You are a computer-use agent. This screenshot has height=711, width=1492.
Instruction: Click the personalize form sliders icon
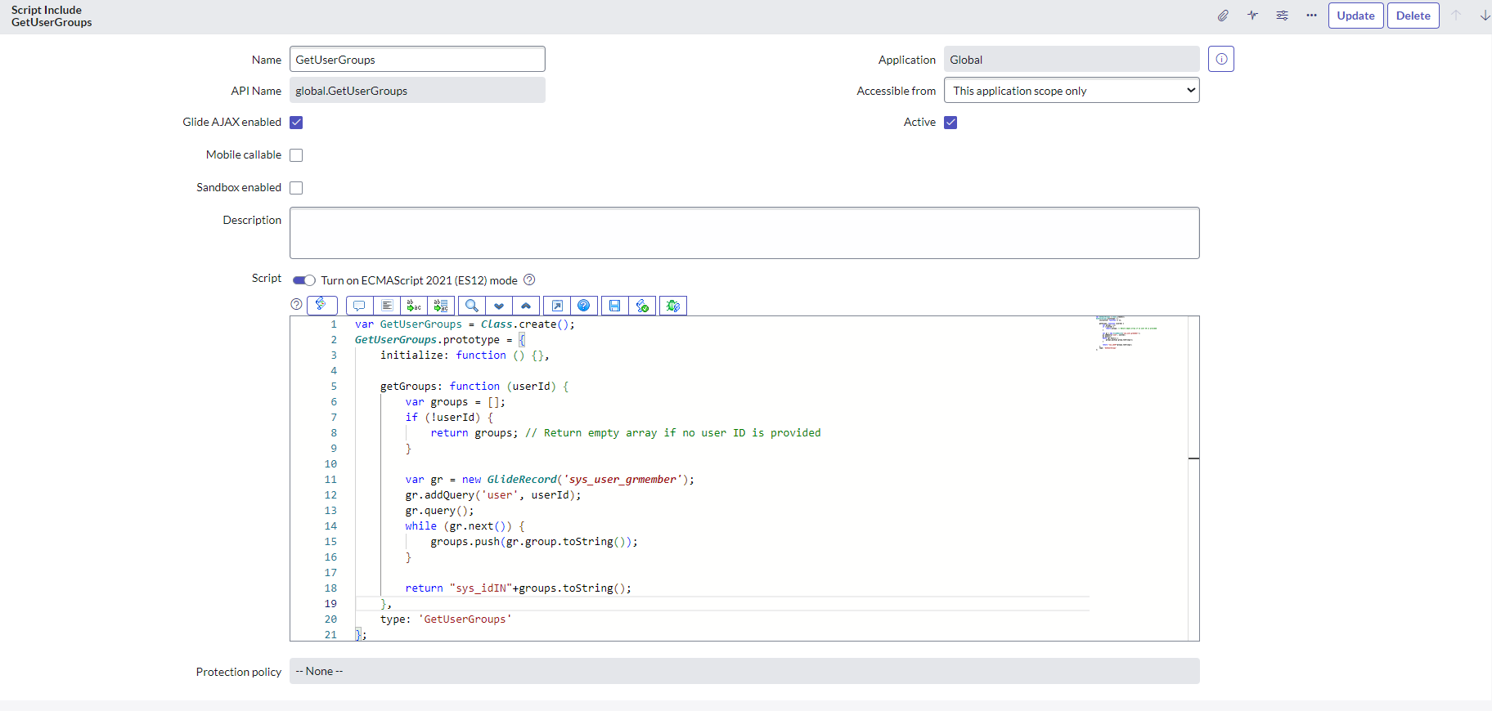point(1282,16)
